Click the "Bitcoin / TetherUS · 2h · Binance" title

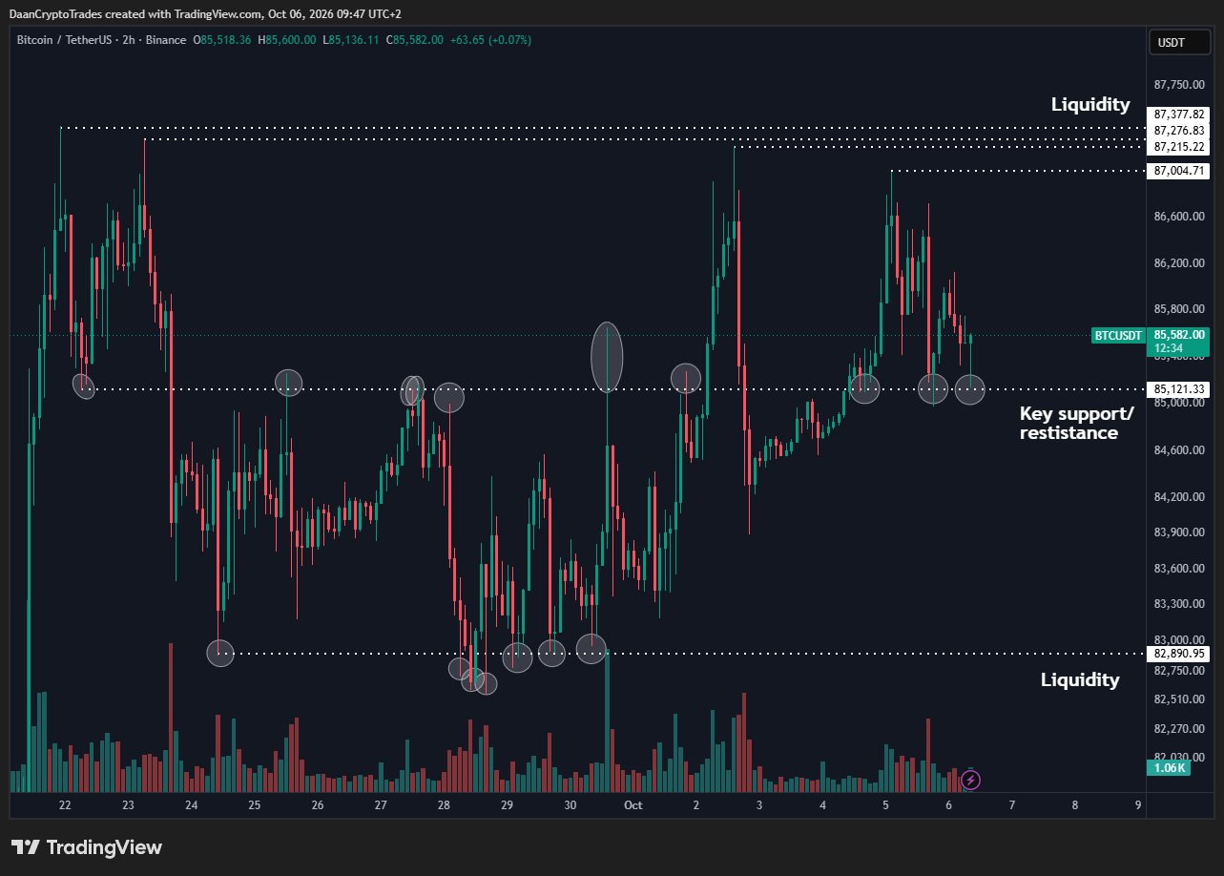[x=101, y=40]
